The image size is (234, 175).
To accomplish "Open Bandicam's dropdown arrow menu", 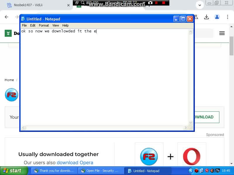I will 144,3.
